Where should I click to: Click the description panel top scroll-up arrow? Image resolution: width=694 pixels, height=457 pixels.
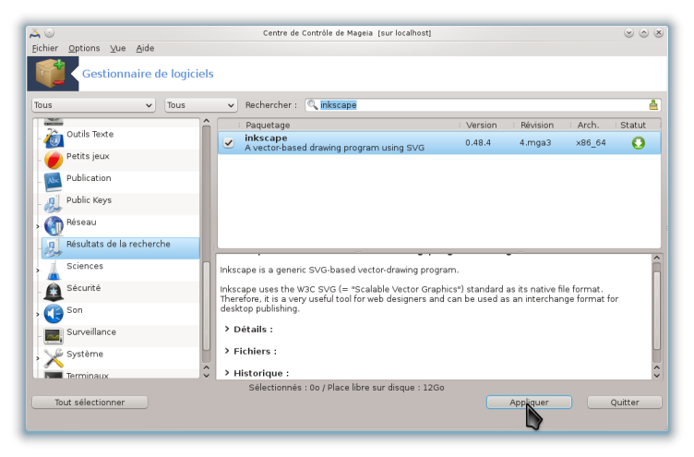point(657,258)
